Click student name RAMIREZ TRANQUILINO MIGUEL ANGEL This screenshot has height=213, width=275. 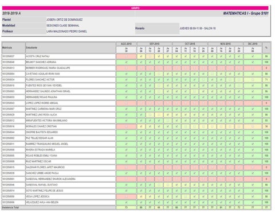pos(47,144)
